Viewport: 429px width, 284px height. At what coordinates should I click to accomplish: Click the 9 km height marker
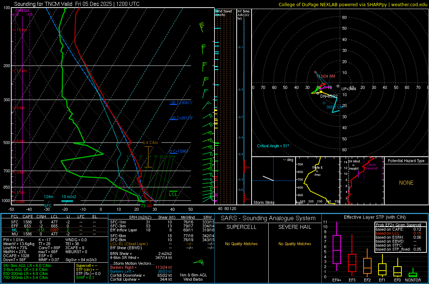[x=20, y=108]
